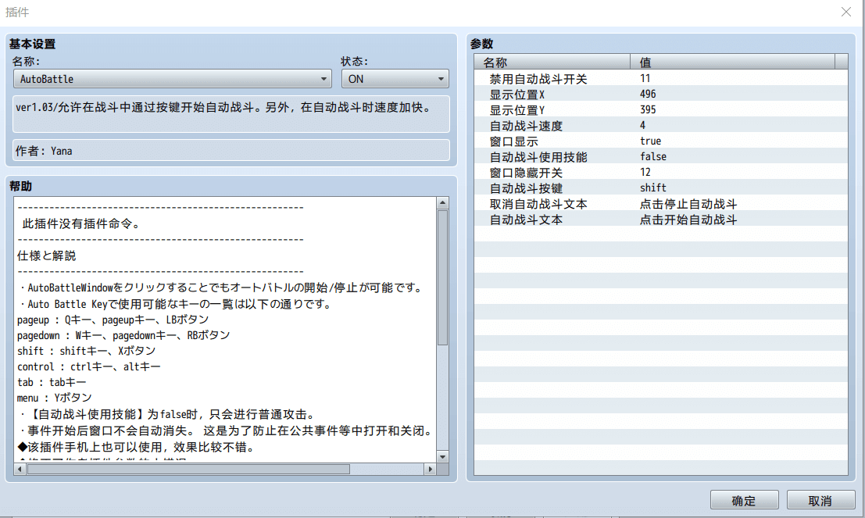Click the help horizontal scrollbar right arrow
This screenshot has width=865, height=518.
[x=430, y=470]
